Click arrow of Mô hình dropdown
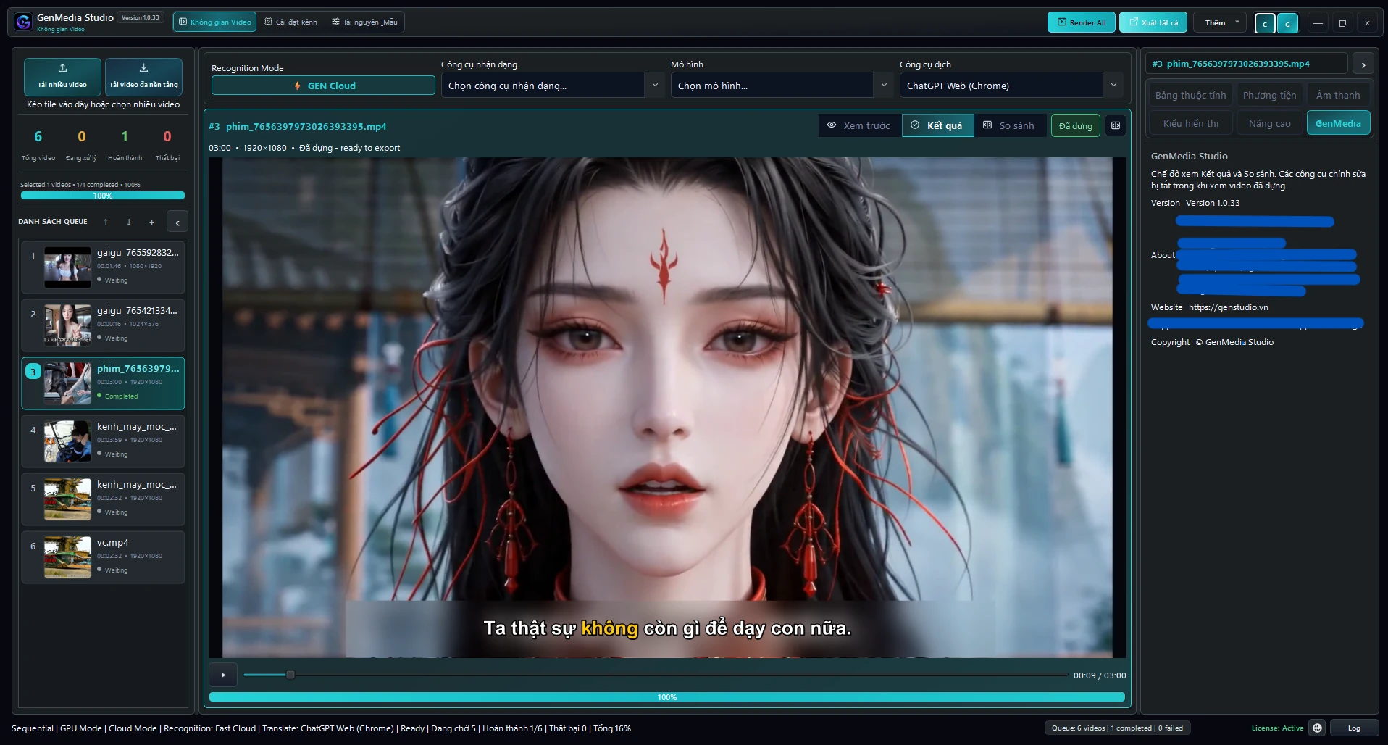 (x=884, y=86)
